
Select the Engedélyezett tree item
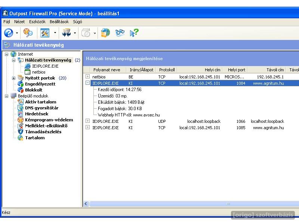coord(40,84)
